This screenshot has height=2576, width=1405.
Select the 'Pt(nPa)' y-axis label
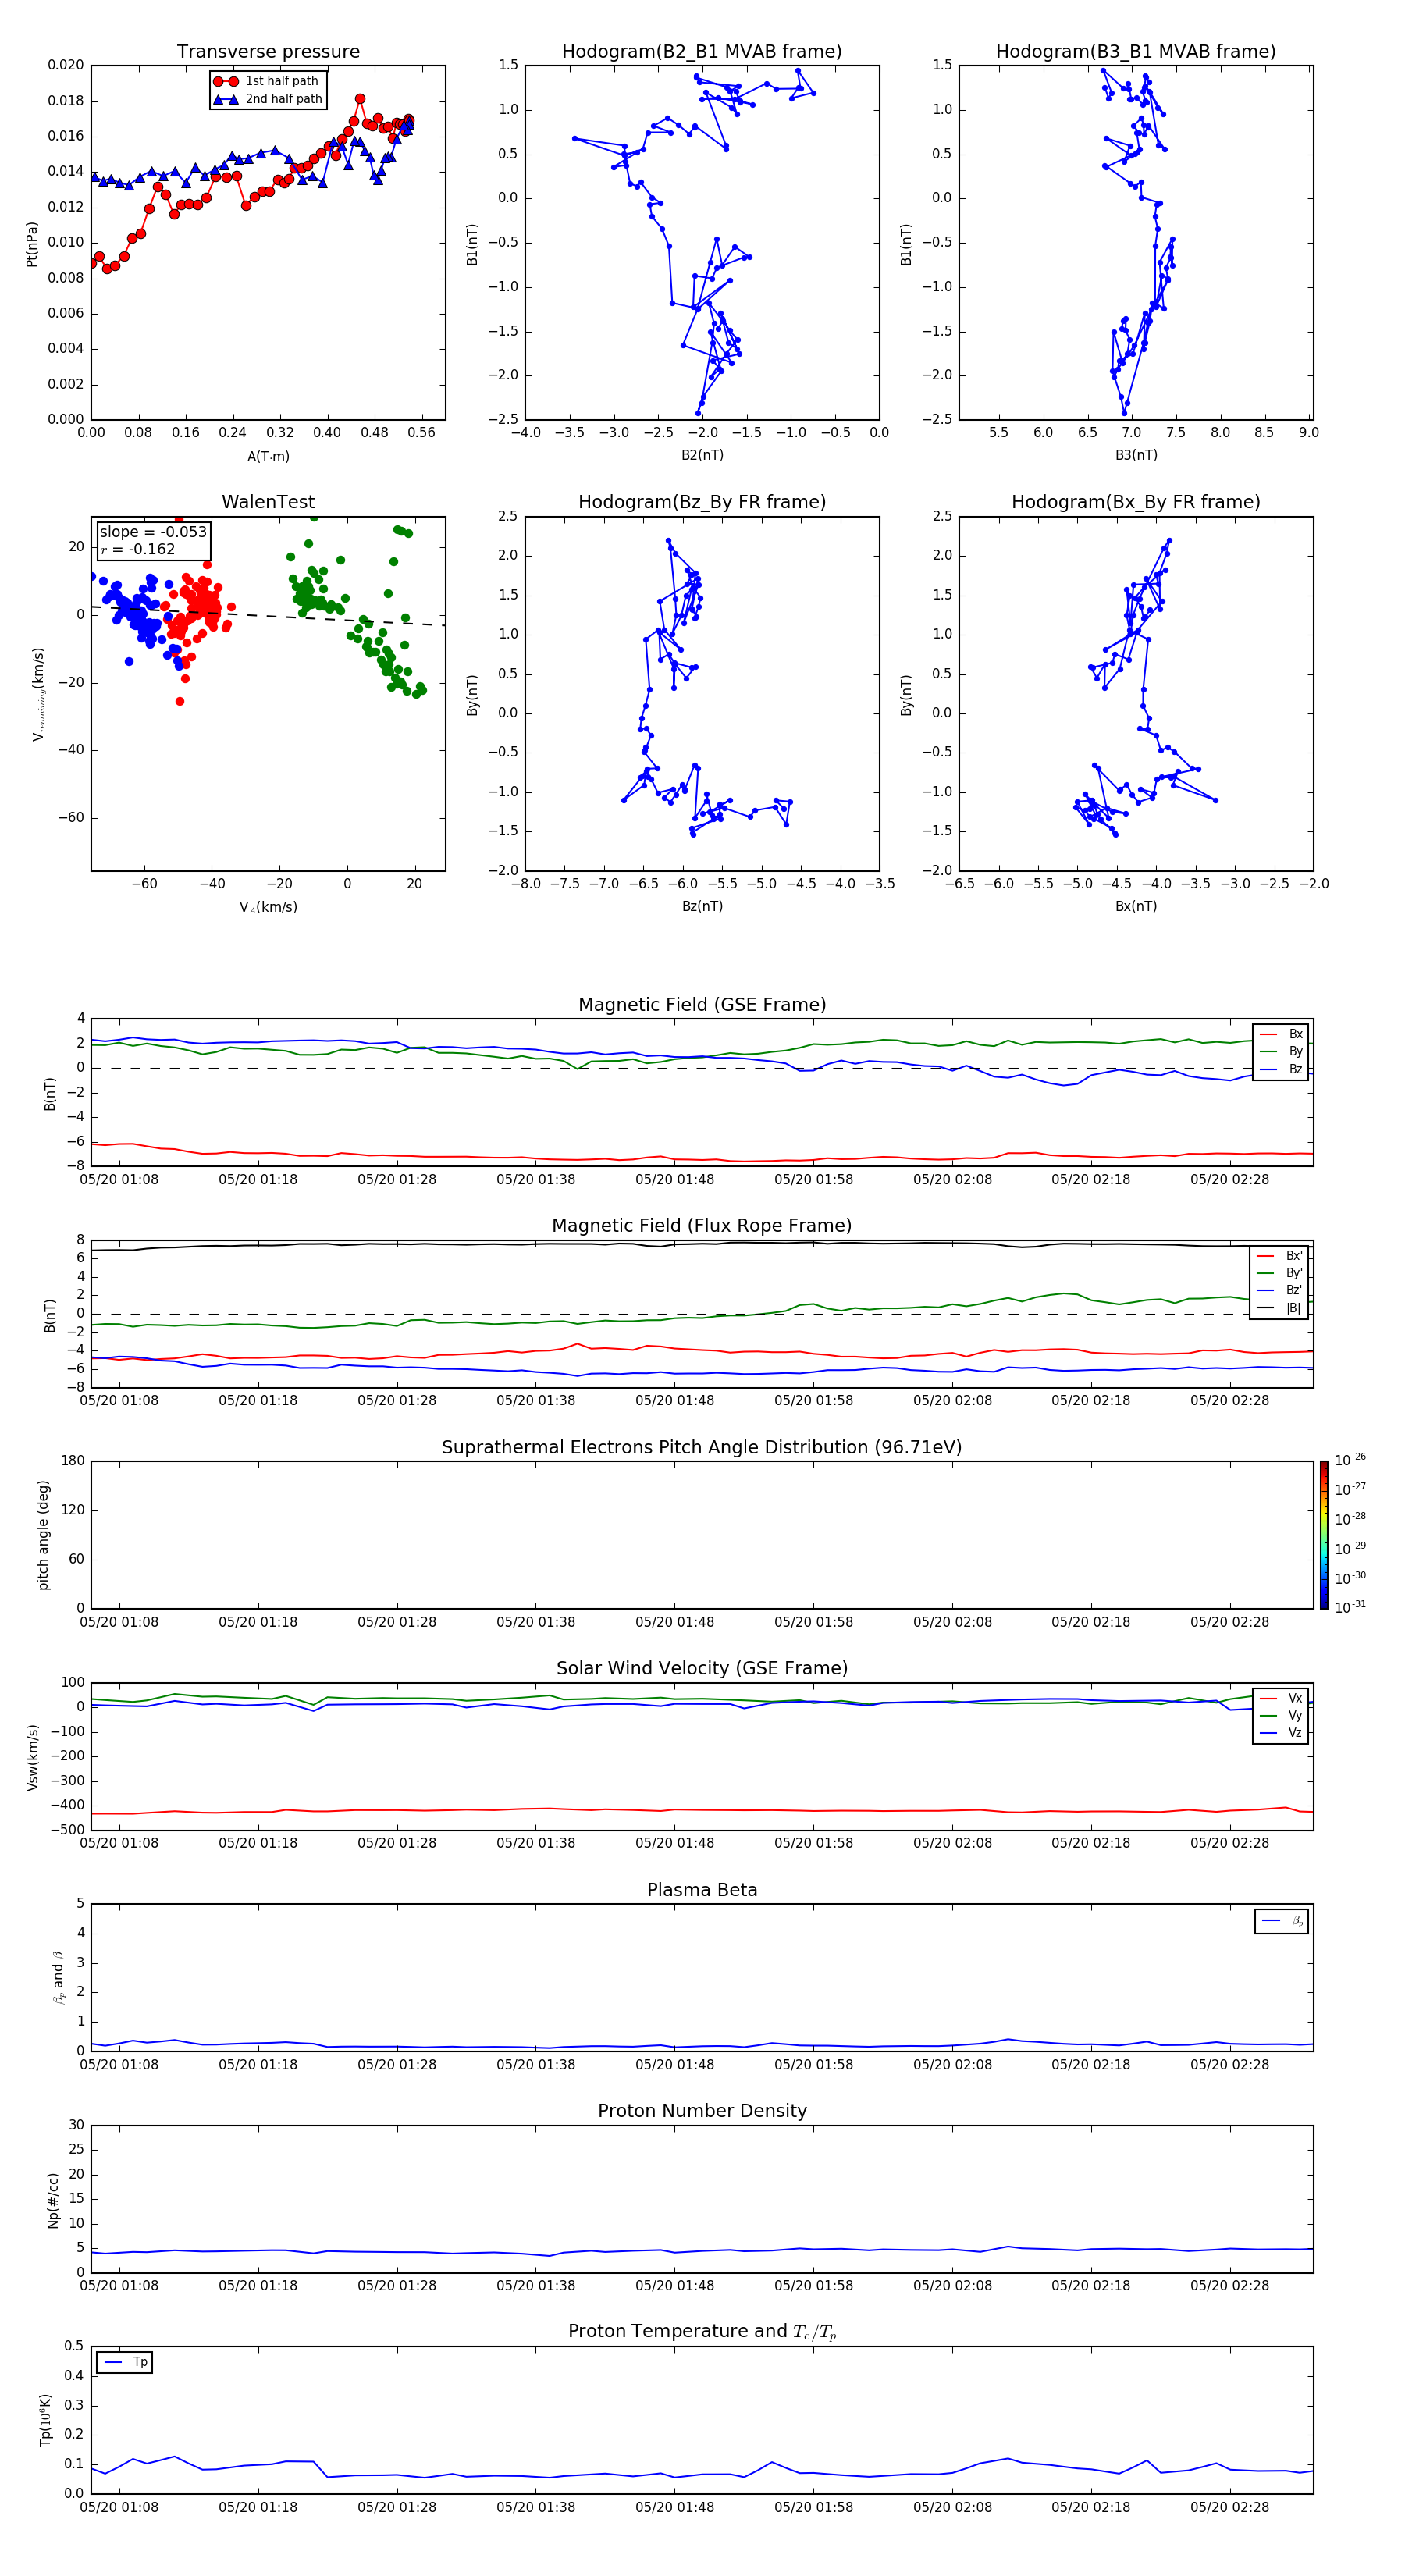[x=32, y=243]
